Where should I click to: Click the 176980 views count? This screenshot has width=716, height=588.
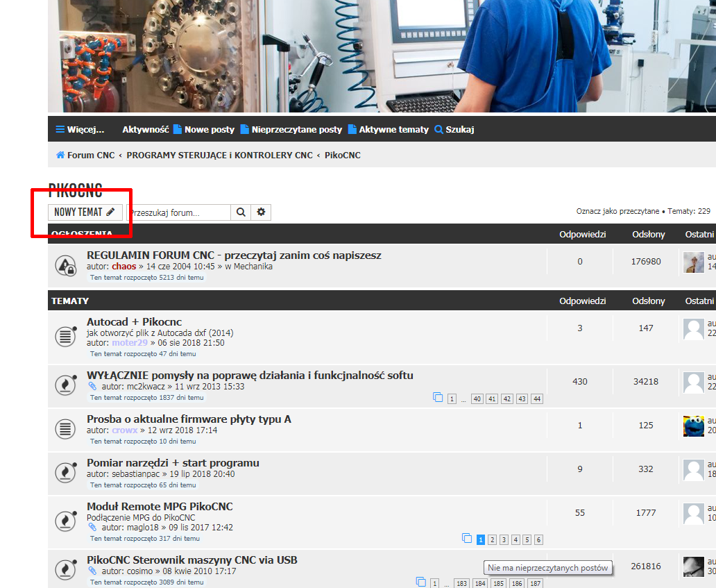[646, 261]
